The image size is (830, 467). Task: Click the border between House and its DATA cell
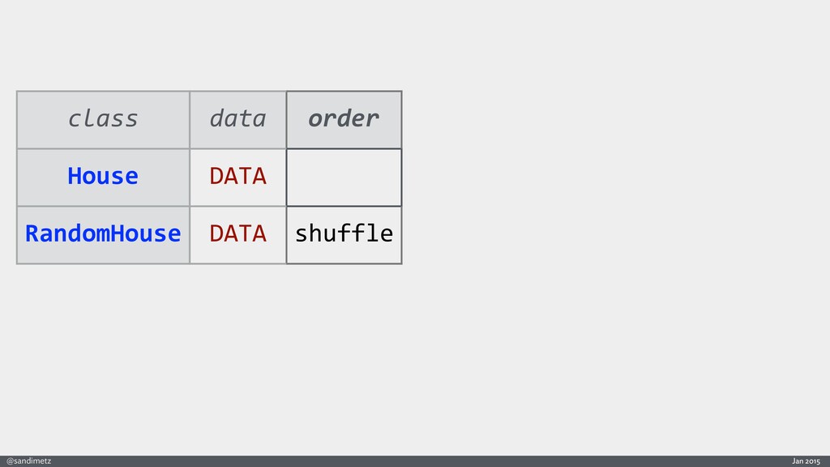click(x=190, y=177)
